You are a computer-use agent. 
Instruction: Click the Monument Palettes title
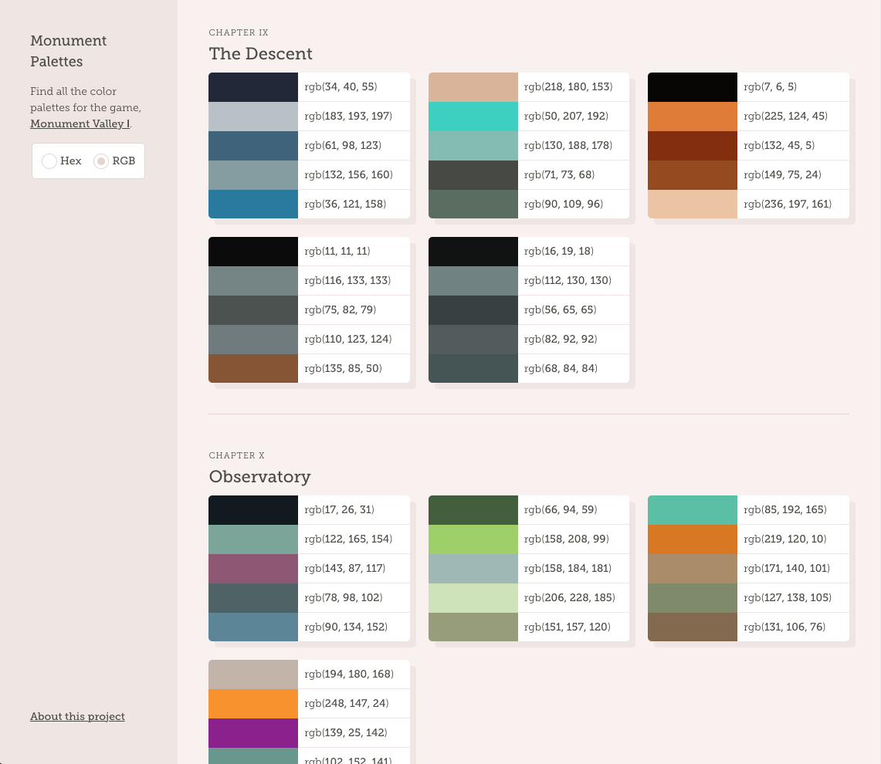69,51
